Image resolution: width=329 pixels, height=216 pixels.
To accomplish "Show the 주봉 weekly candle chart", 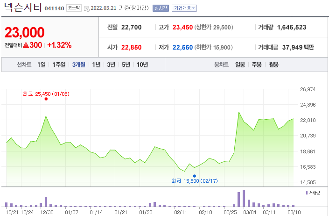I will tap(257, 65).
